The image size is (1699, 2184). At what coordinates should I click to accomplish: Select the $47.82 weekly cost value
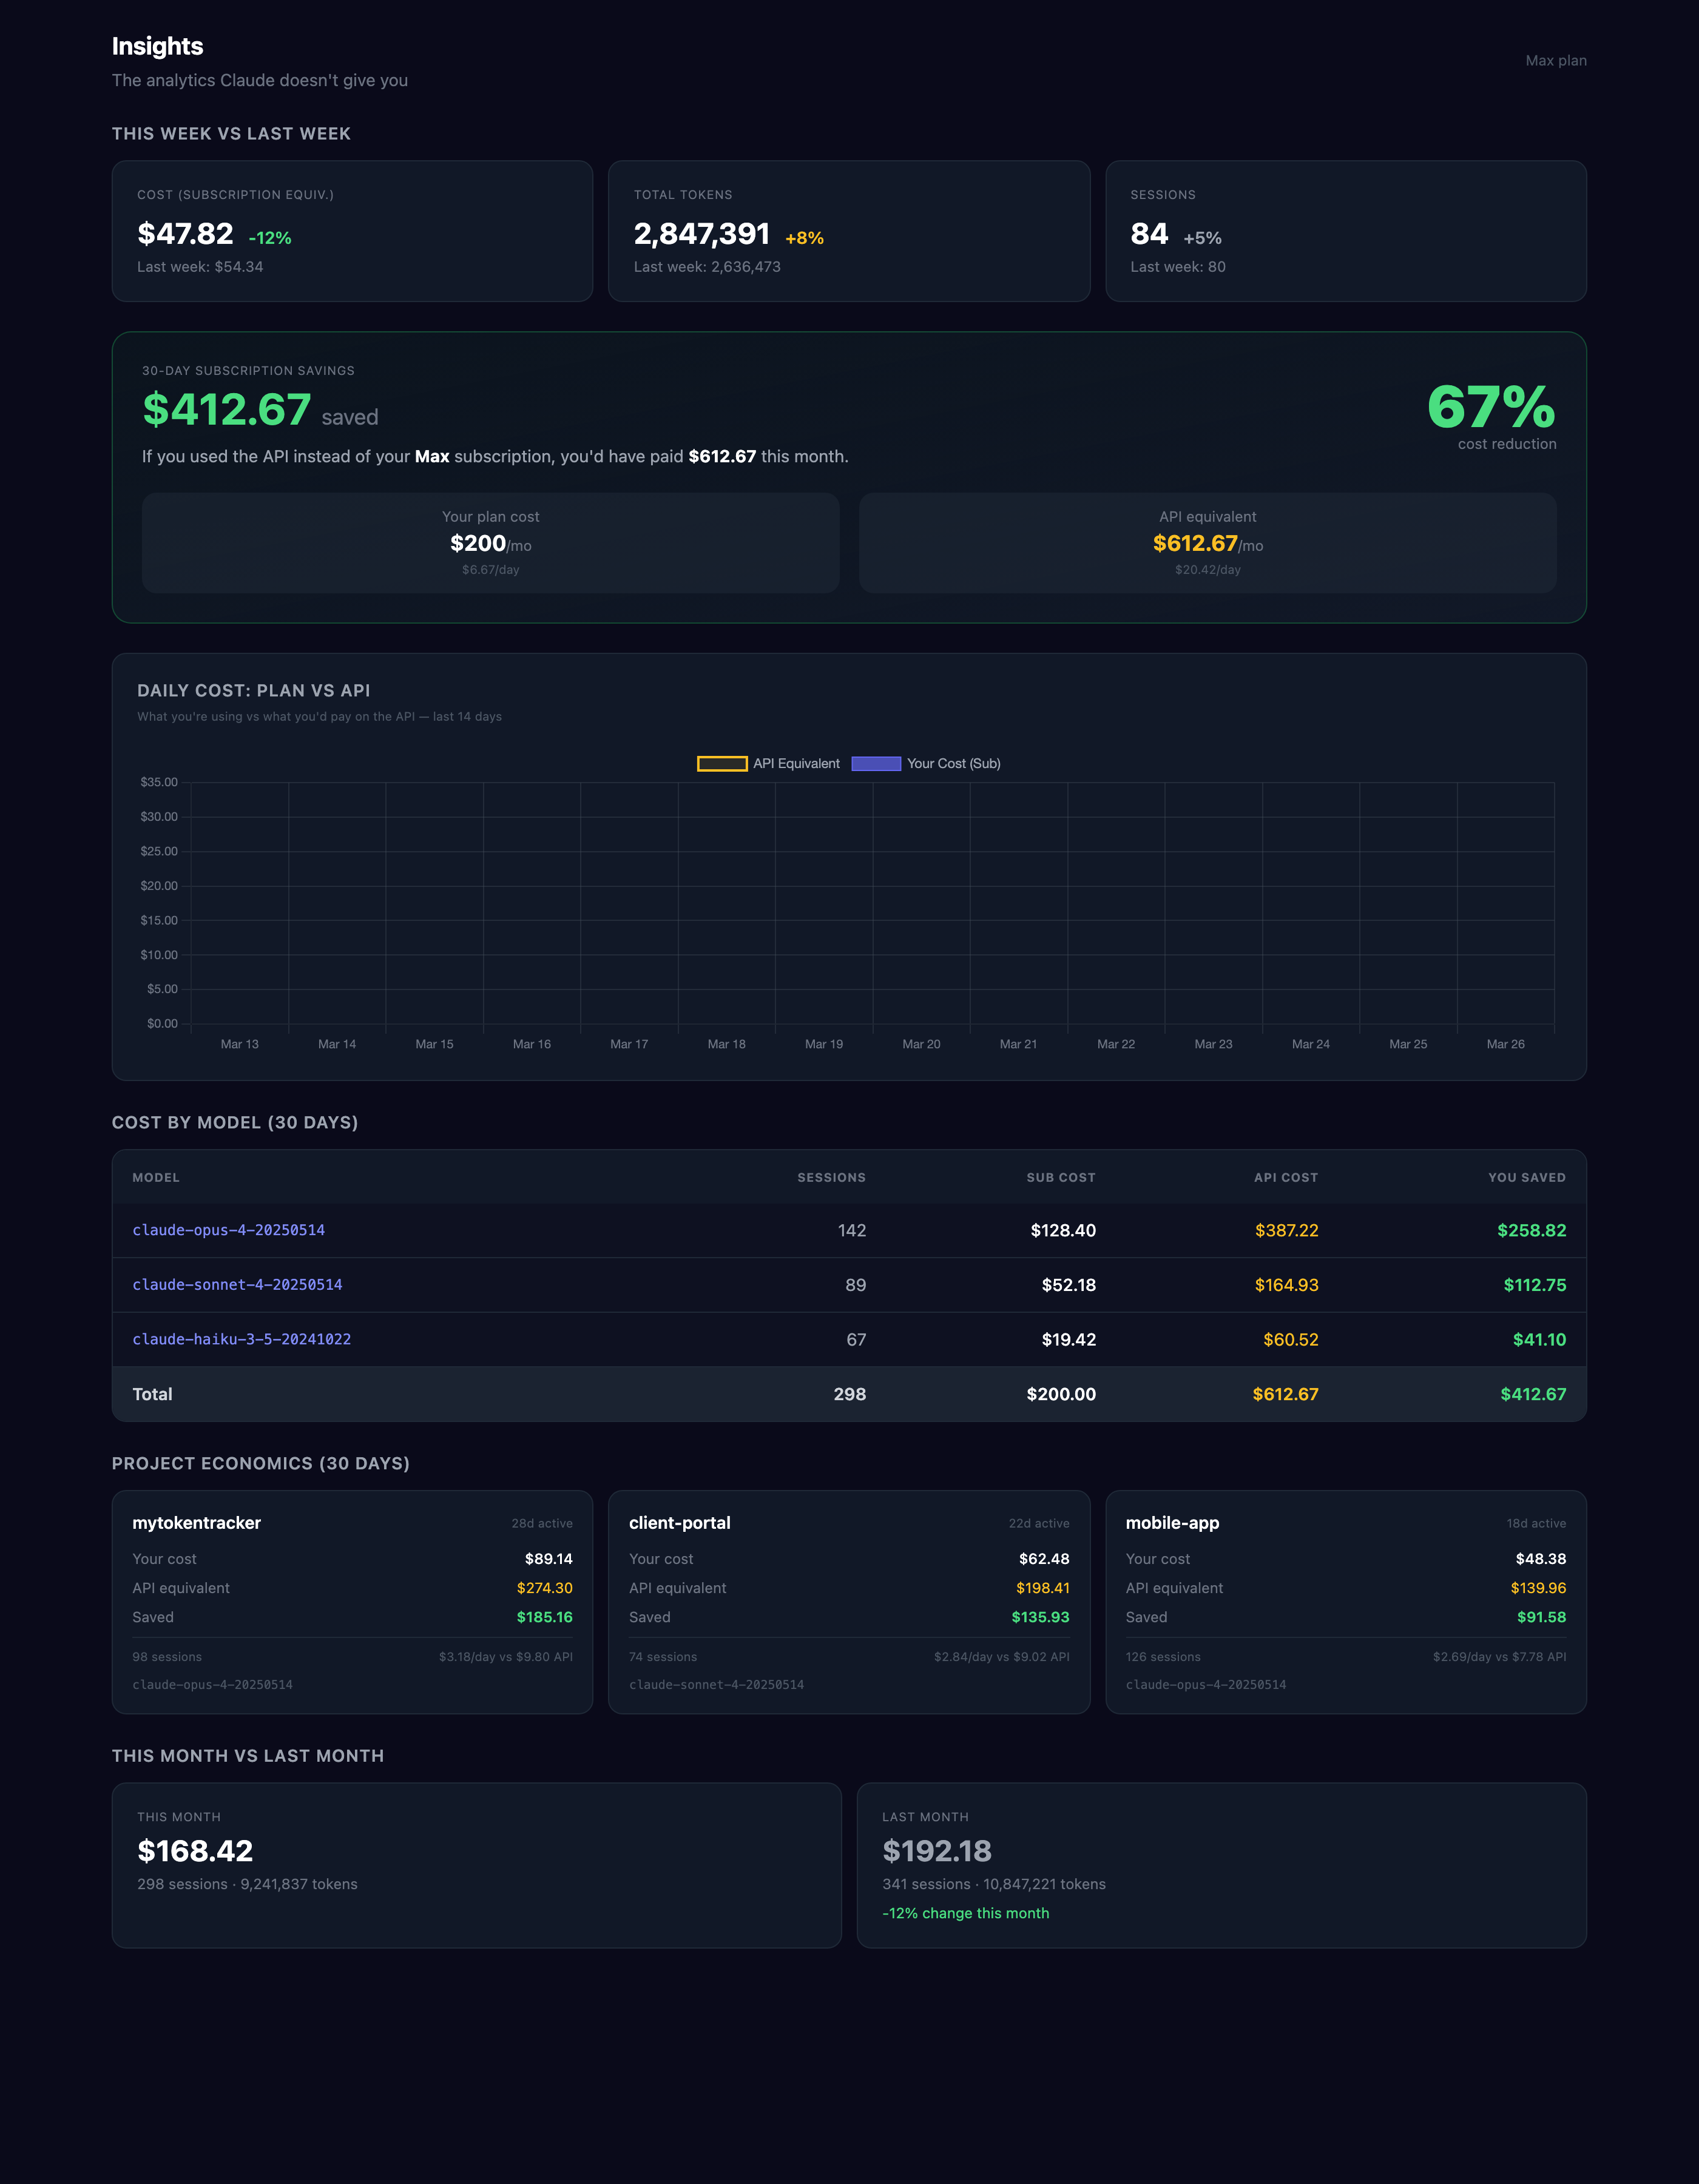point(185,234)
